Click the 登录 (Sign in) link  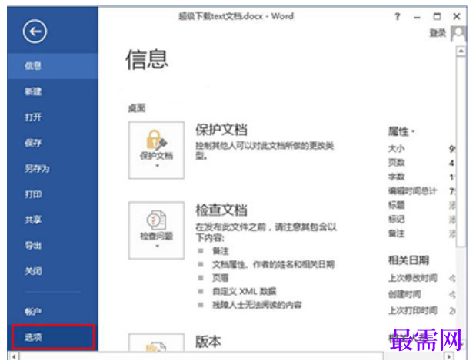[x=438, y=33]
